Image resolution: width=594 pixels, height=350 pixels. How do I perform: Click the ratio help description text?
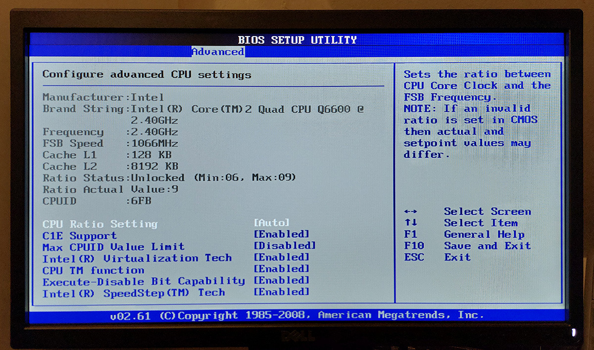click(477, 114)
